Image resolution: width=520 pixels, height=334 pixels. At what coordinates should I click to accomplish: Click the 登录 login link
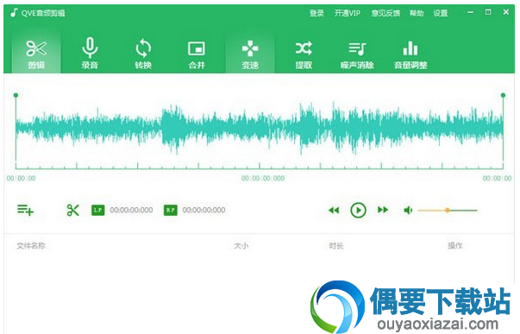coord(316,13)
